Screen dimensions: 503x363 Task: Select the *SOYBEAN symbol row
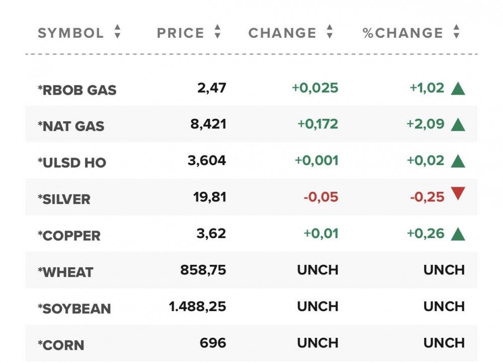click(74, 309)
